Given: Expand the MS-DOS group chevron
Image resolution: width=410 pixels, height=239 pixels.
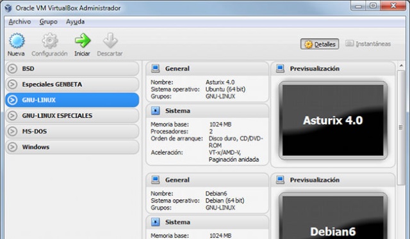Looking at the screenshot, I should tap(12, 131).
